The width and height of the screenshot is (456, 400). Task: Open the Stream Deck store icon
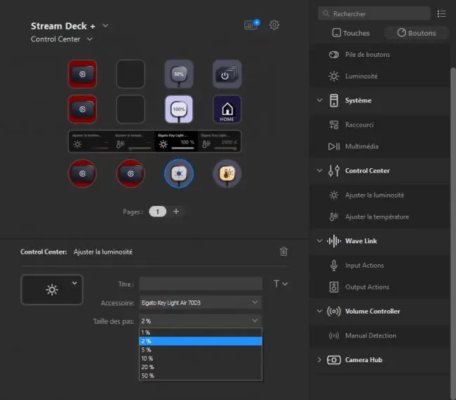(x=252, y=25)
